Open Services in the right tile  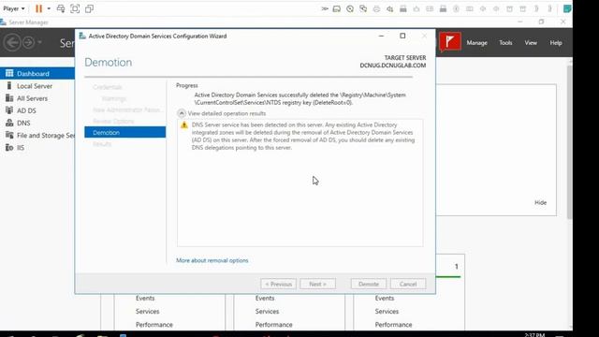387,312
